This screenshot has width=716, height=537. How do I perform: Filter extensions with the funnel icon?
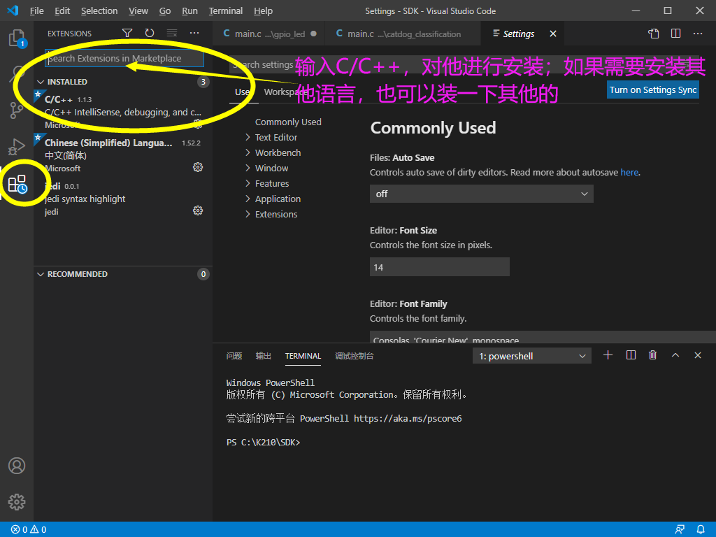[x=127, y=33]
